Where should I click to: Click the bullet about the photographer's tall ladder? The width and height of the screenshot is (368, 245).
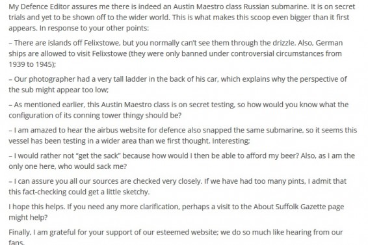pos(177,84)
